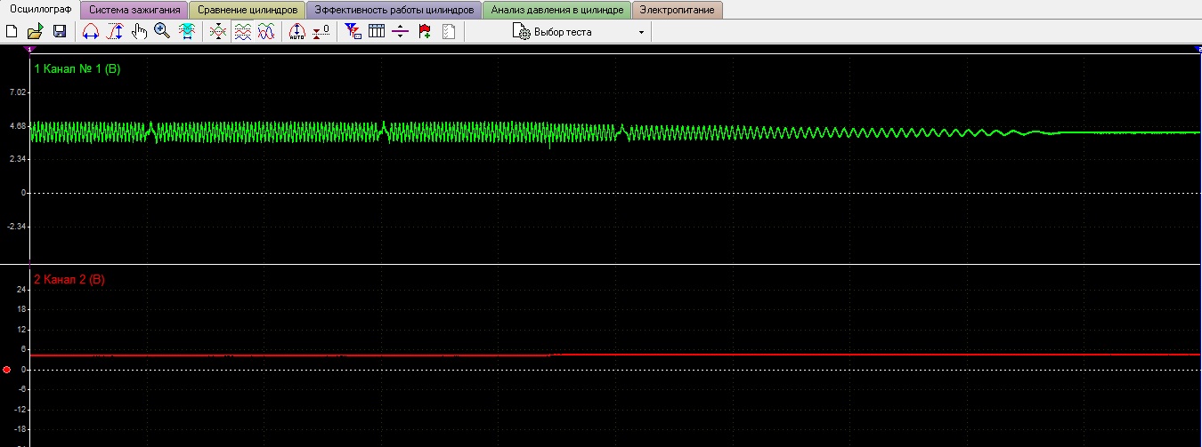This screenshot has height=447, width=1202.
Task: Click the red channel 2 zero level marker
Action: click(x=7, y=369)
